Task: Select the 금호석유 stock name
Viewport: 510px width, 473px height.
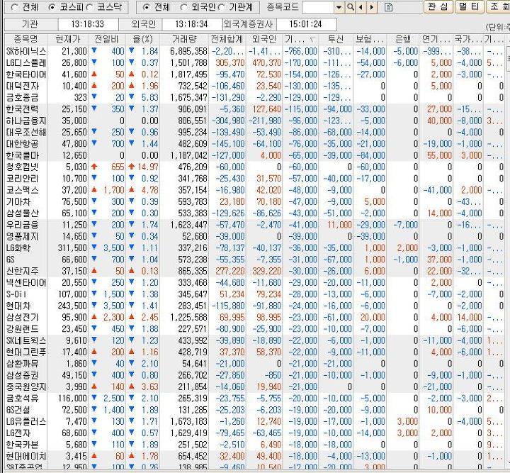Action: click(x=23, y=399)
